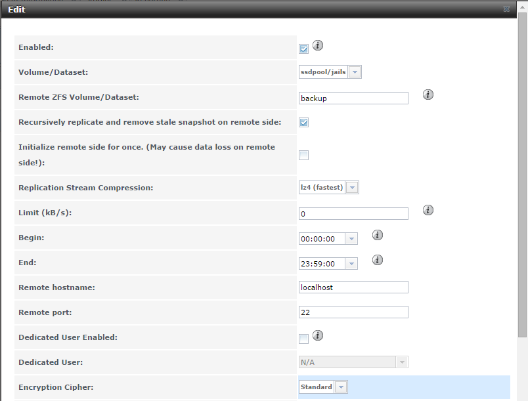Click the Remote ZFS Volume/Dataset input field
This screenshot has height=401, width=528.
[x=353, y=98]
